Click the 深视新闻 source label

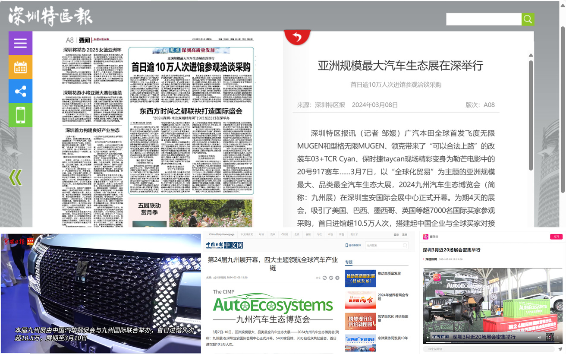(x=431, y=259)
